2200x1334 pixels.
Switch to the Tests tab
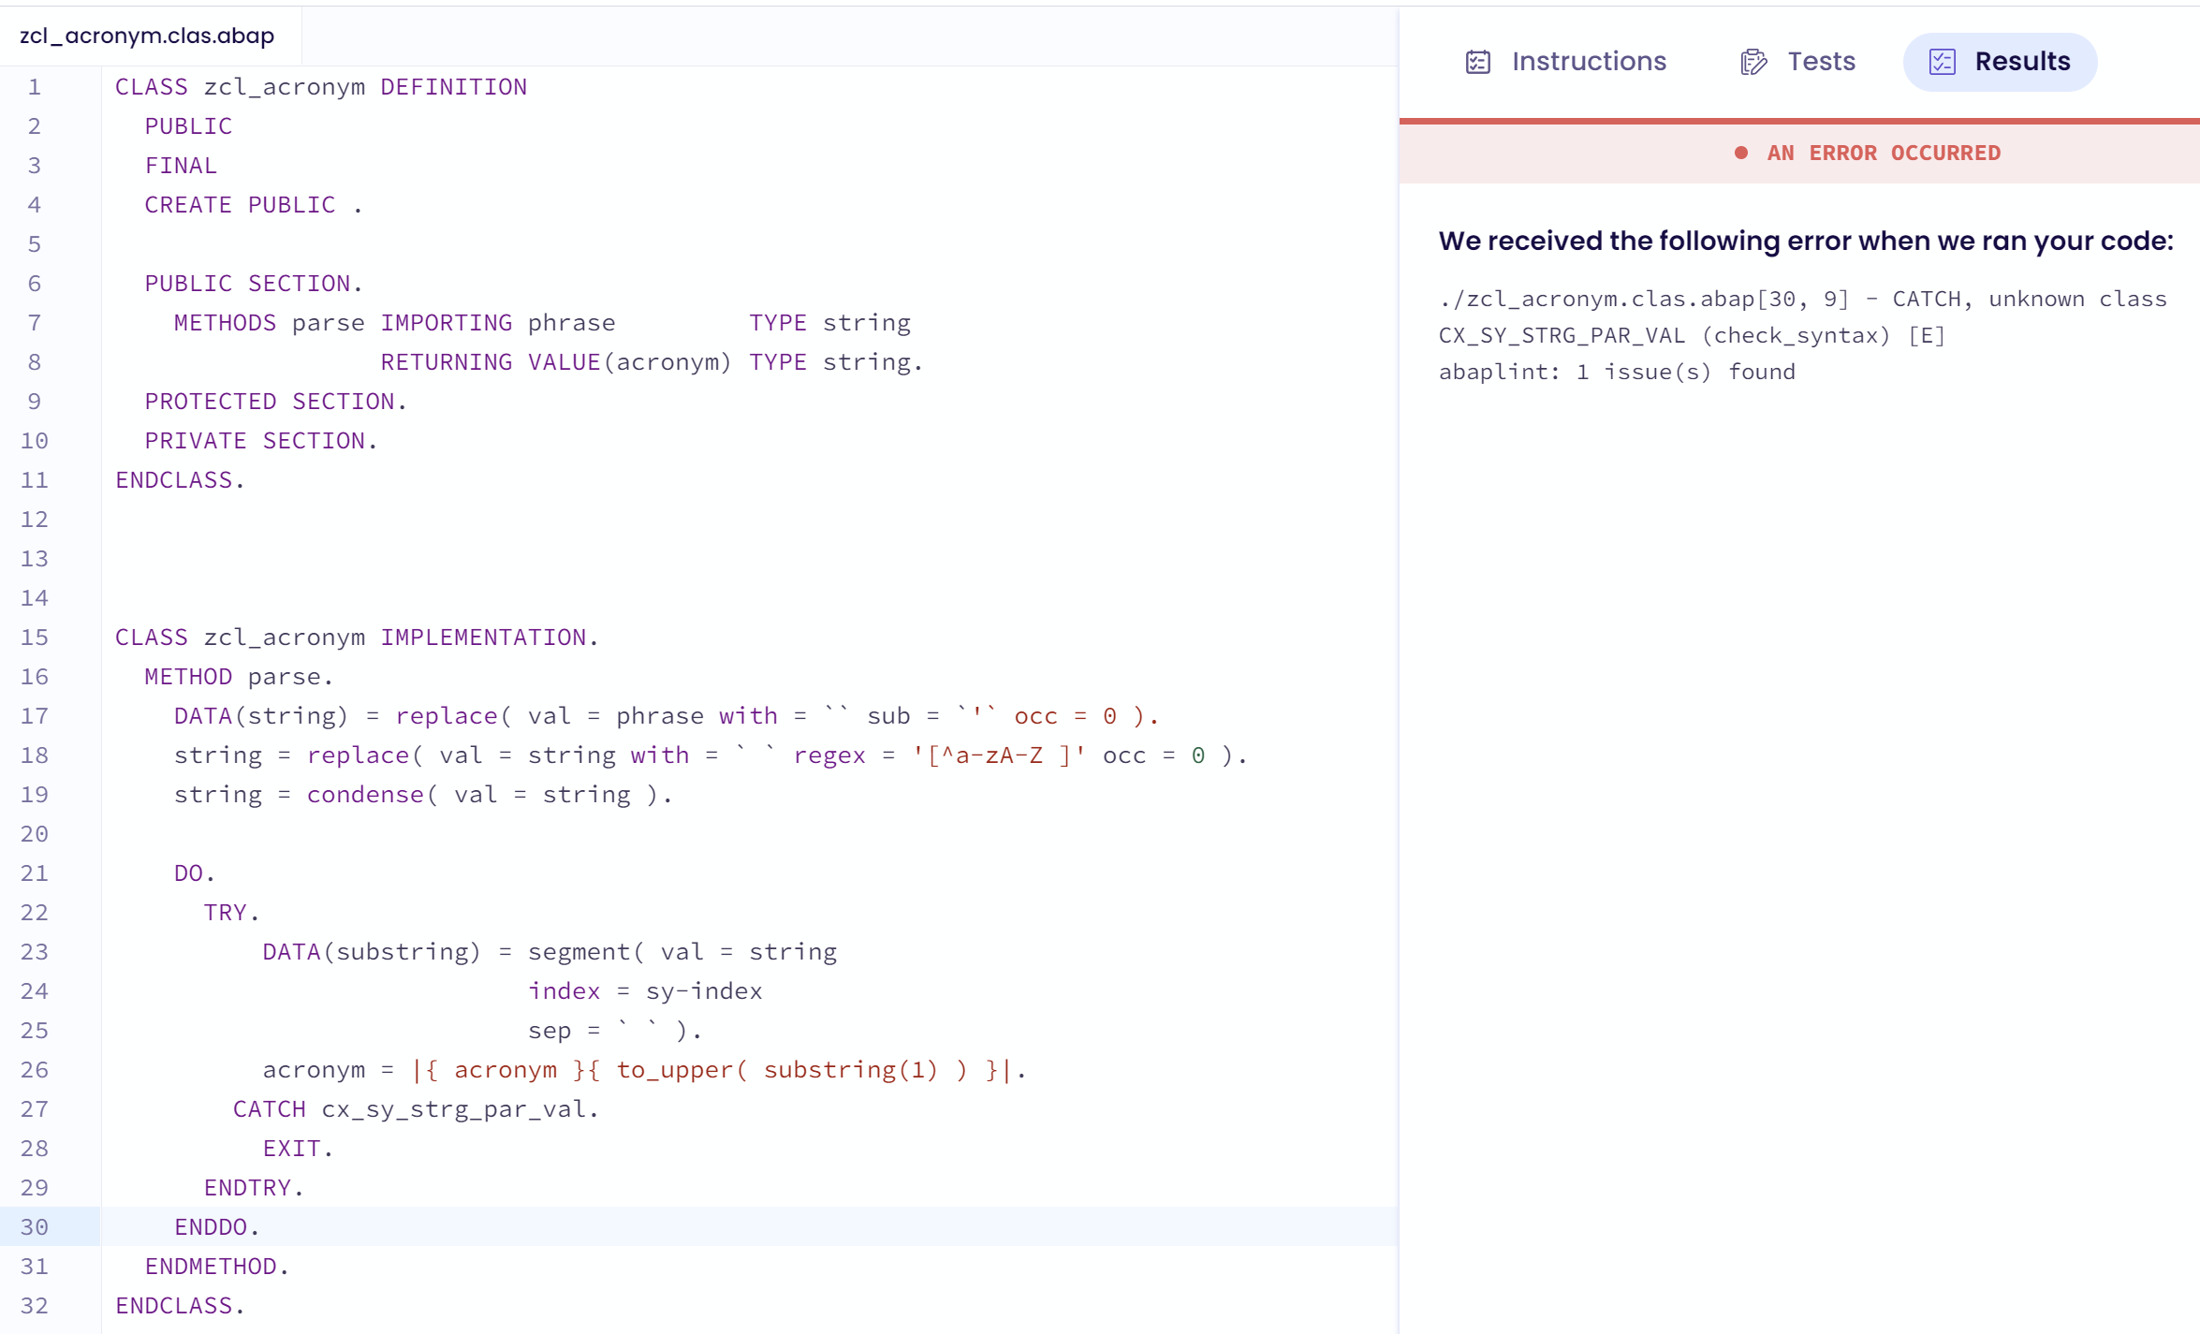coord(1821,61)
